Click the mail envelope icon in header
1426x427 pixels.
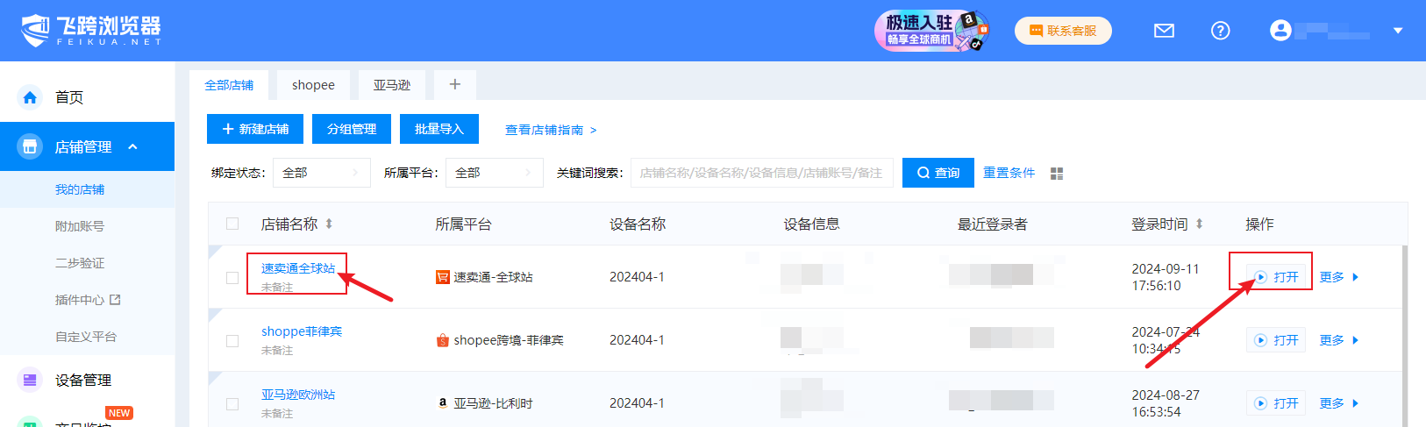point(1164,31)
